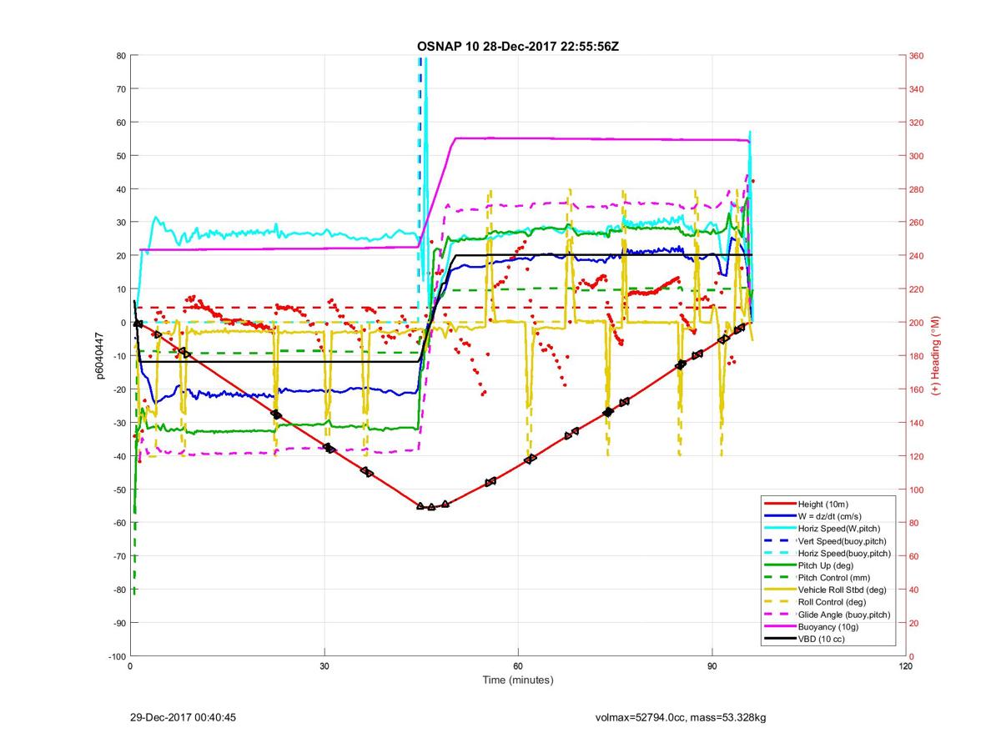The width and height of the screenshot is (1001, 738).
Task: Click the plot title OSNAP 10 28-Dec-2017 22:55:56Z
Action: [517, 46]
